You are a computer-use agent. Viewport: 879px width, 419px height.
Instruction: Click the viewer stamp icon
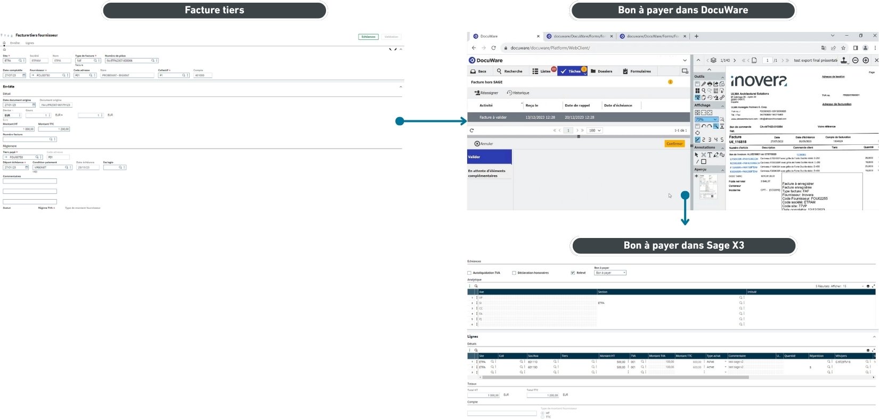(x=844, y=60)
